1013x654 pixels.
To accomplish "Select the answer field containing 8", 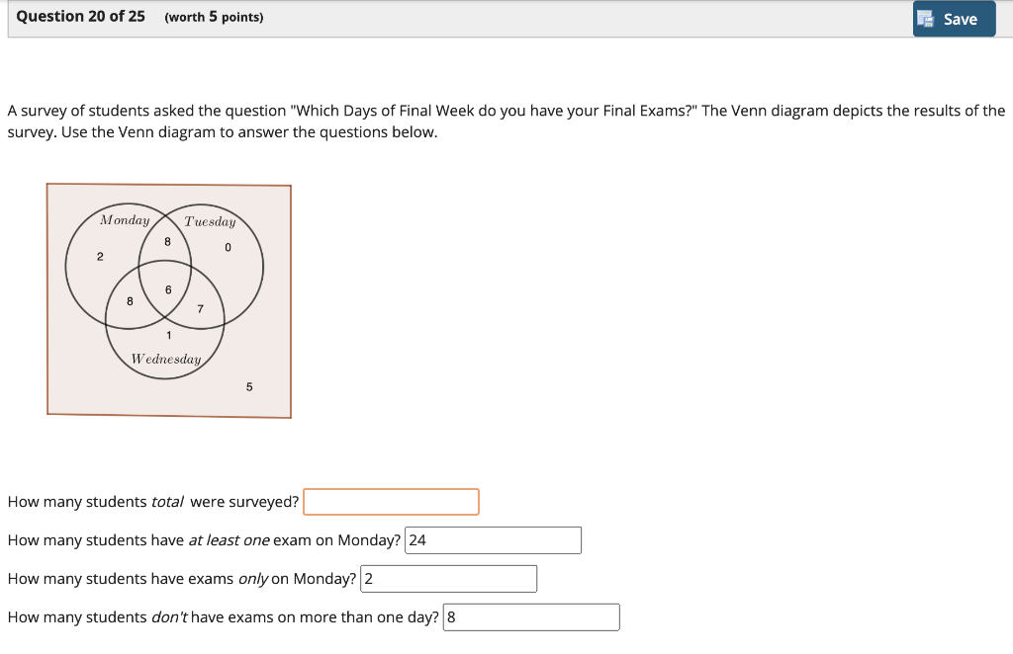I will [x=530, y=616].
